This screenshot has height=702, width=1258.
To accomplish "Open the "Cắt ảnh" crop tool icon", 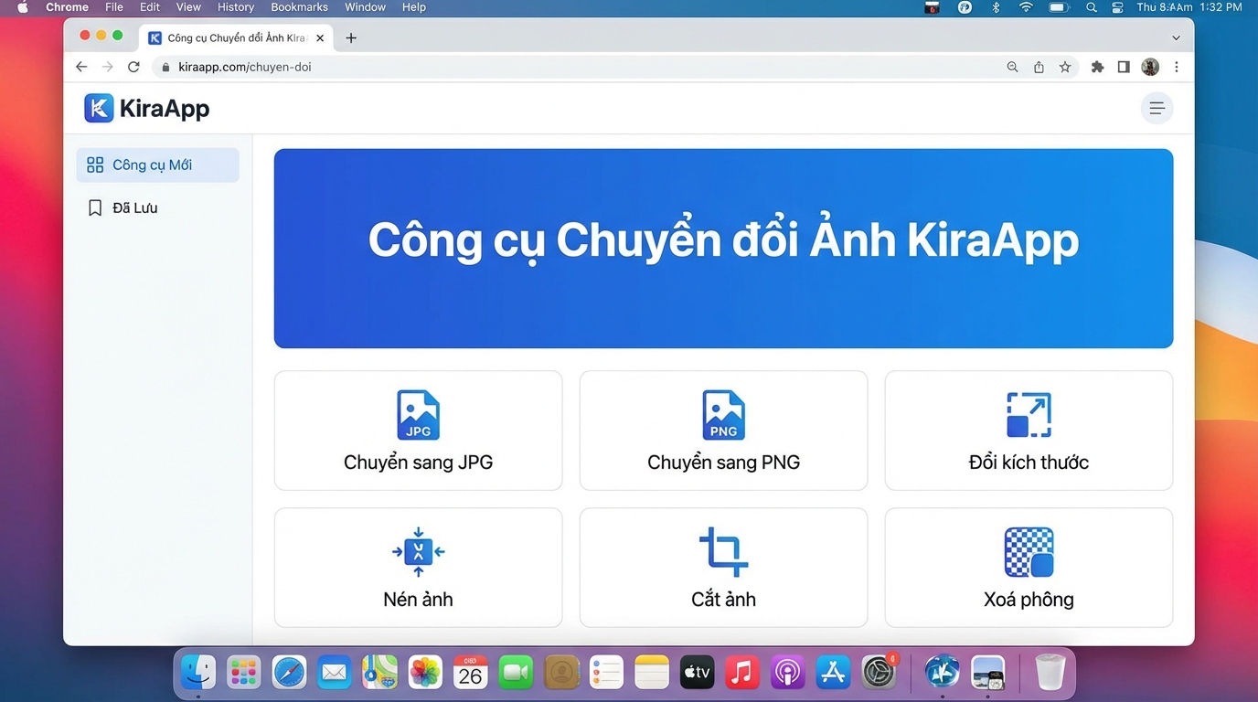I will (723, 551).
